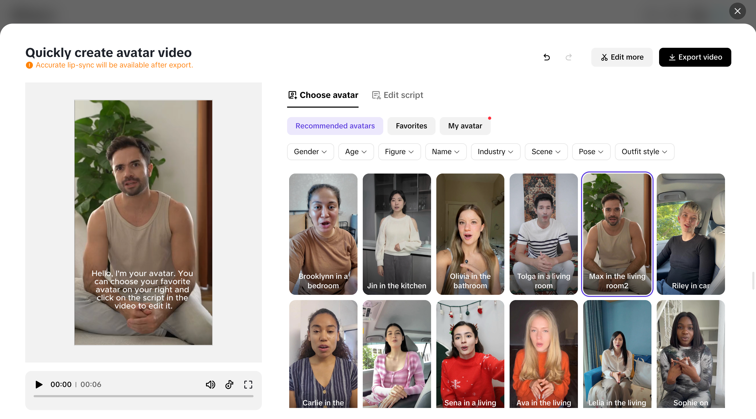Screen dimensions: 756x419
Task: Click the TikTok preview icon
Action: coord(229,384)
